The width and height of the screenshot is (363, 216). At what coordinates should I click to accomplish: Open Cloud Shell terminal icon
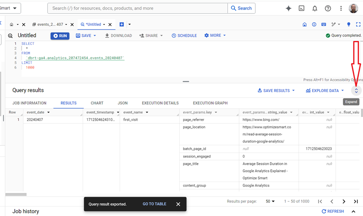[x=301, y=8]
